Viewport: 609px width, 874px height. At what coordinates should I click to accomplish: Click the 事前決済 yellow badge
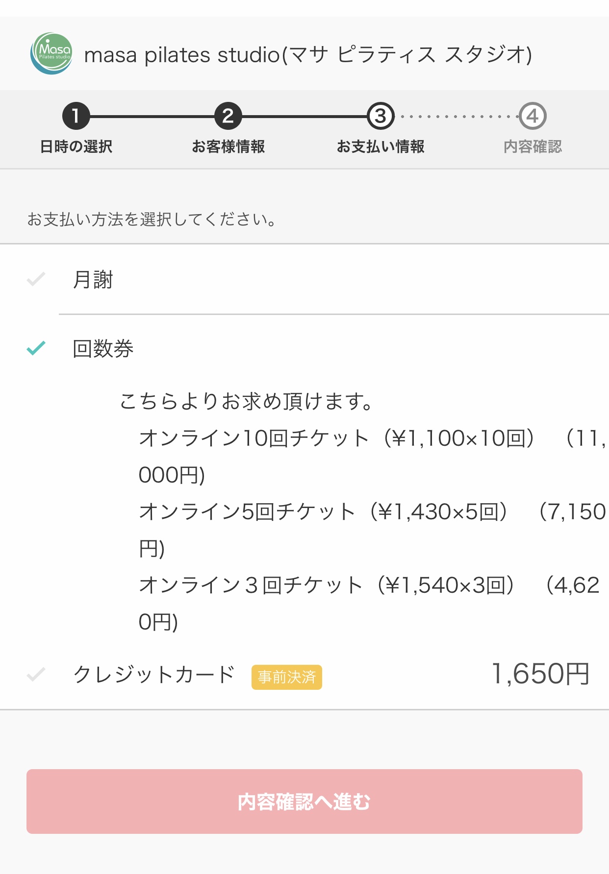(287, 677)
